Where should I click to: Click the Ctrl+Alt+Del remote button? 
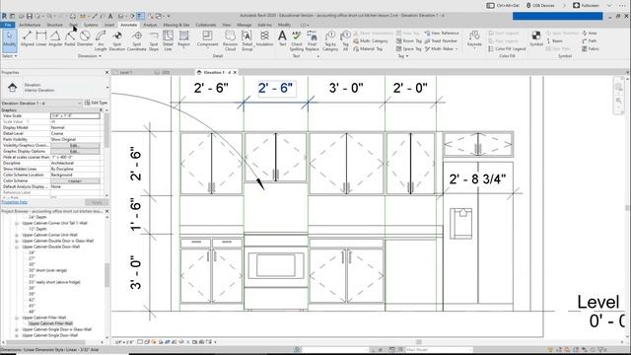coord(503,6)
